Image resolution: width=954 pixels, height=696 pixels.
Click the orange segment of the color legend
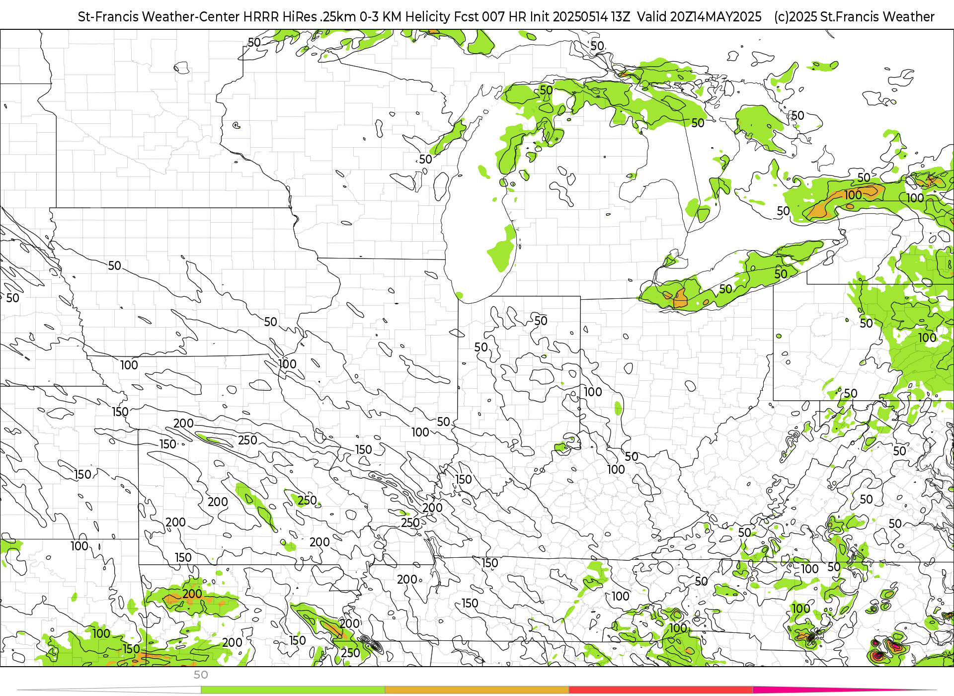tap(477, 690)
